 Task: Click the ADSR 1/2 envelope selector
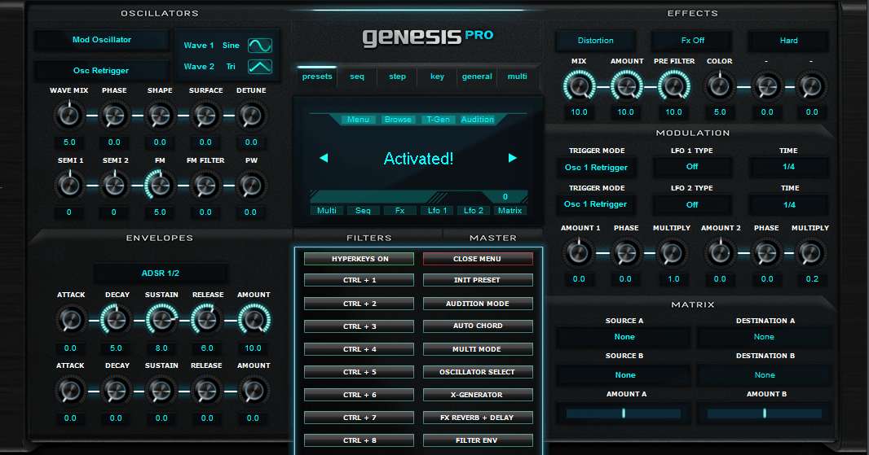pos(160,273)
